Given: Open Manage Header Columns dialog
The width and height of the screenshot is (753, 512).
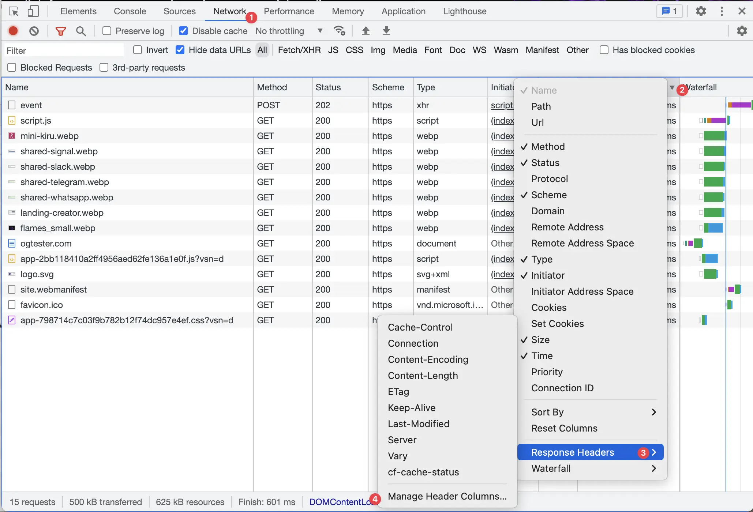Looking at the screenshot, I should (447, 496).
